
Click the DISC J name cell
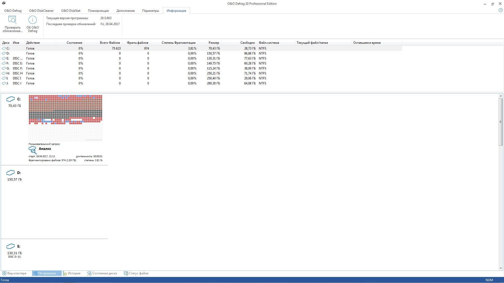point(17,83)
